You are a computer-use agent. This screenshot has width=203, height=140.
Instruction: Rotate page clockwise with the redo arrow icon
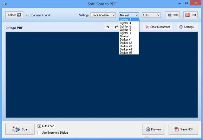click(116, 27)
